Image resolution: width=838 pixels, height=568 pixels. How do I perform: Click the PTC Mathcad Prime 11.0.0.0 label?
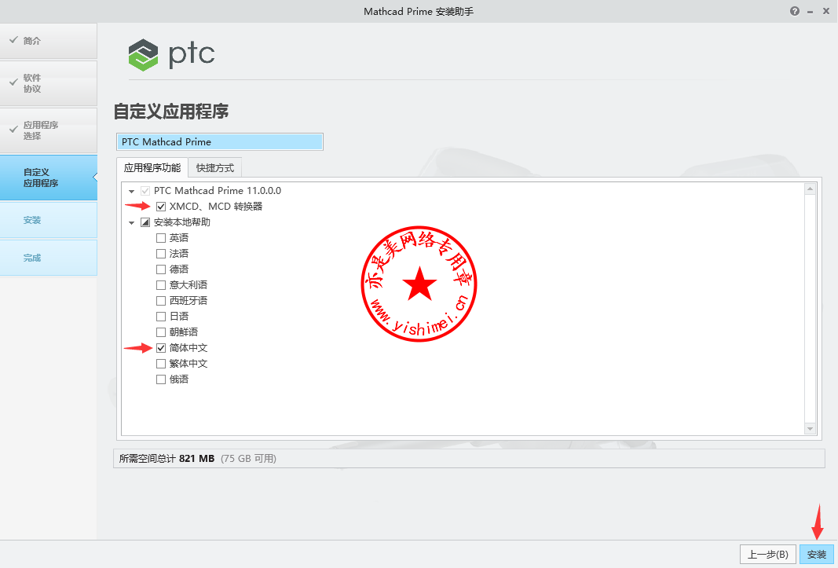coord(218,190)
